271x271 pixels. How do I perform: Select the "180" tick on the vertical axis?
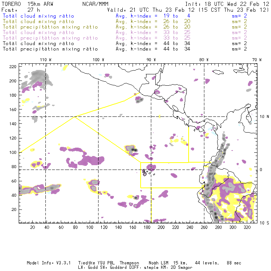click(x=13, y=95)
